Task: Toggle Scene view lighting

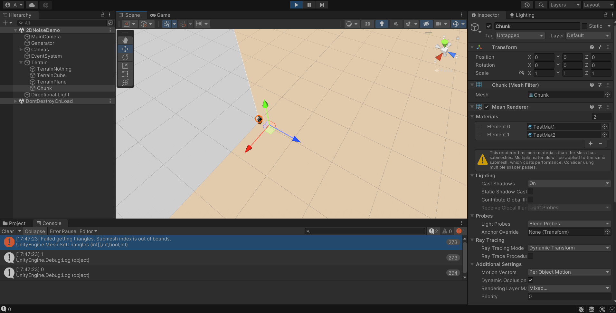Action: 382,24
